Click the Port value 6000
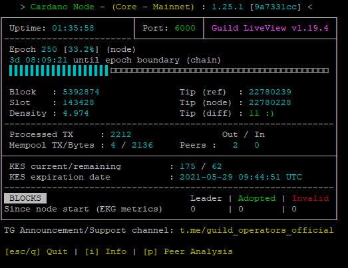This screenshot has width=348, height=268. click(185, 28)
